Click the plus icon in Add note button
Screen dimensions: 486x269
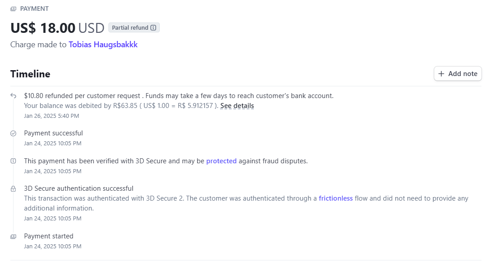(x=441, y=73)
